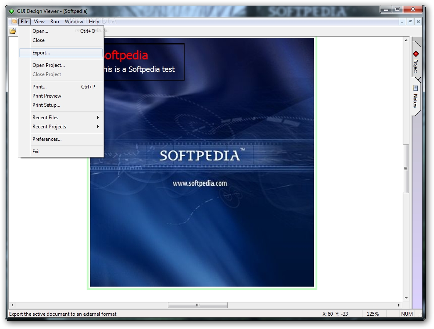This screenshot has width=434, height=329.
Task: Click the SOFTPEDIA logo in the design
Action: (202, 155)
